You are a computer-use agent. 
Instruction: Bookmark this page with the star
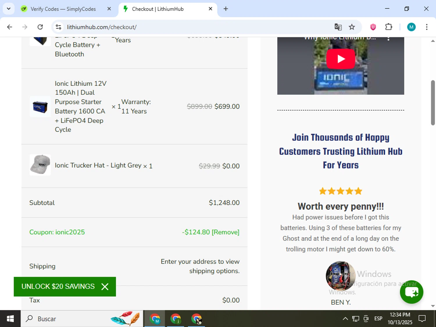coord(352,27)
